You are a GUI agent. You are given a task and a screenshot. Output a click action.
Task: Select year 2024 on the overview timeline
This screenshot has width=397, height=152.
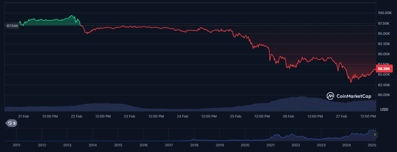pos(346,145)
